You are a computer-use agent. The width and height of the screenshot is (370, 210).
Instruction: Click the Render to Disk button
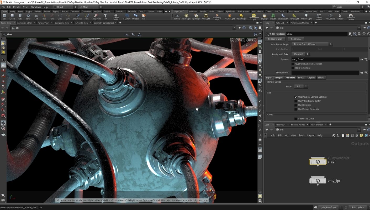tap(275, 39)
